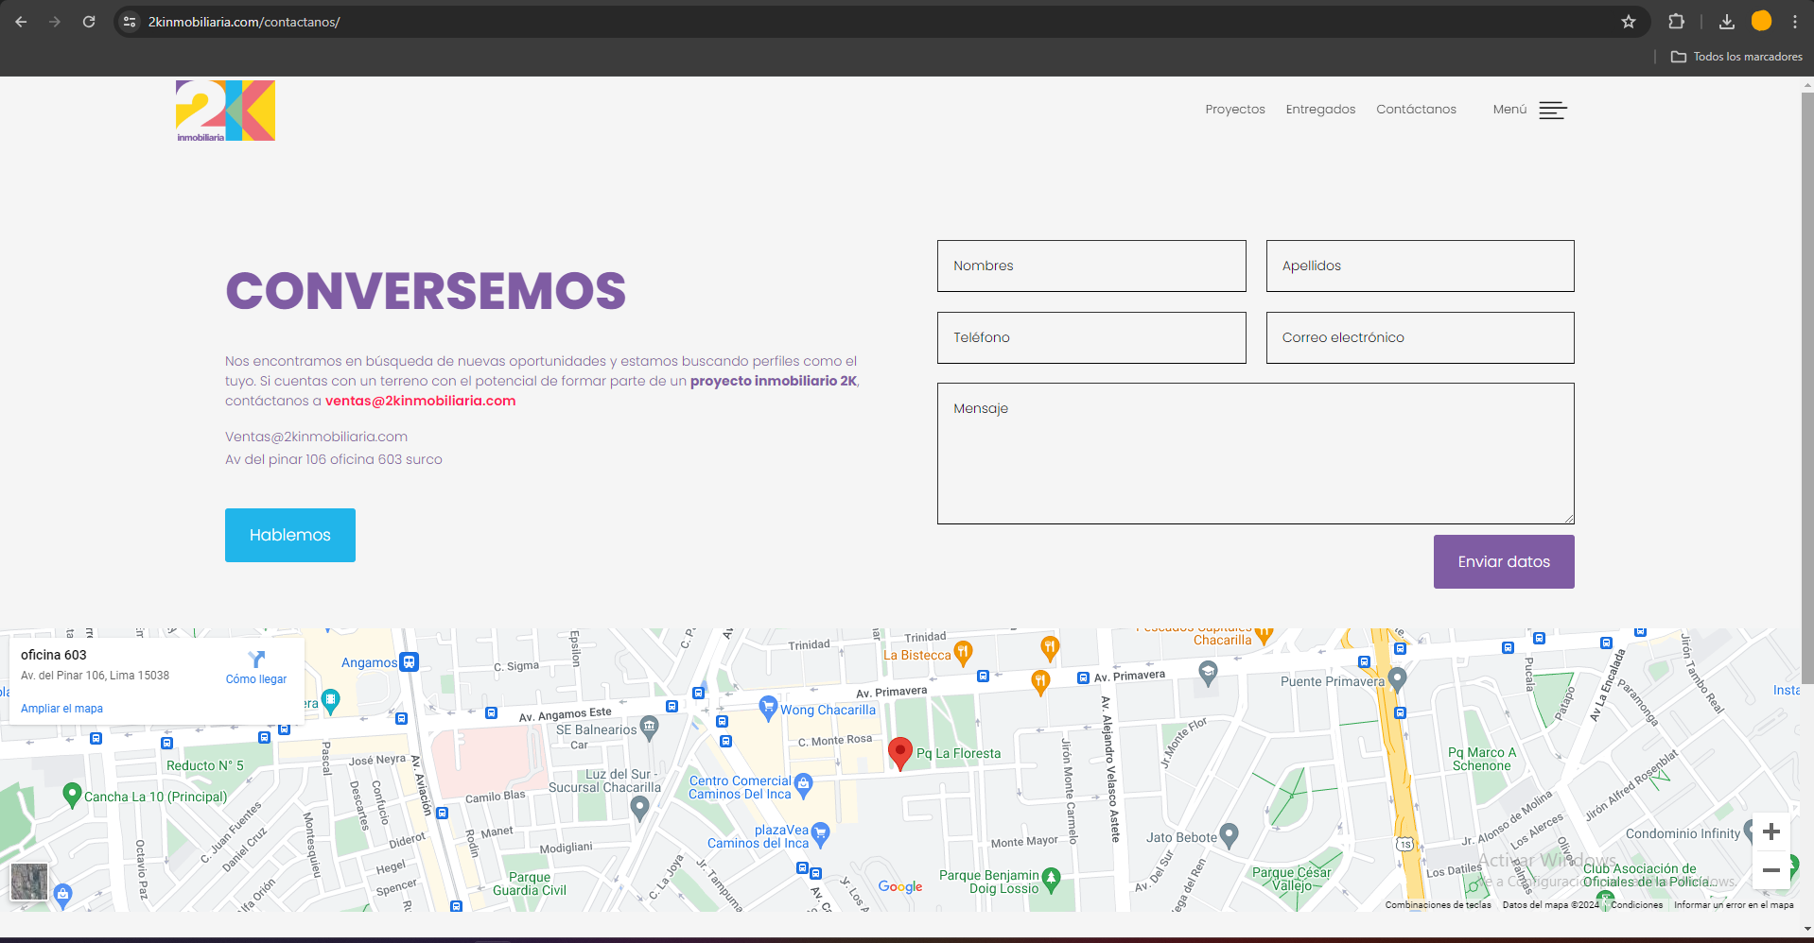Bookmark this page with the star icon
Screen dimensions: 1814x943
click(1629, 22)
